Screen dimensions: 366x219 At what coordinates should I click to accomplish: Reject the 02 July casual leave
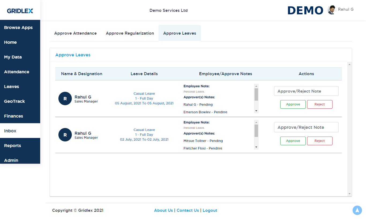click(320, 141)
